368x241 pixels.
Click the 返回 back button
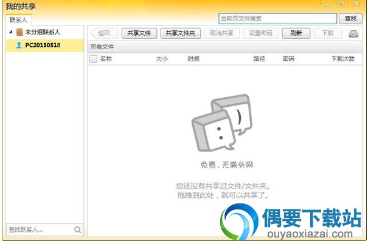pos(104,33)
